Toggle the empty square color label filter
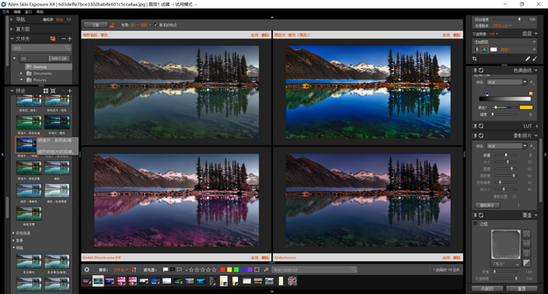 pyautogui.click(x=257, y=270)
